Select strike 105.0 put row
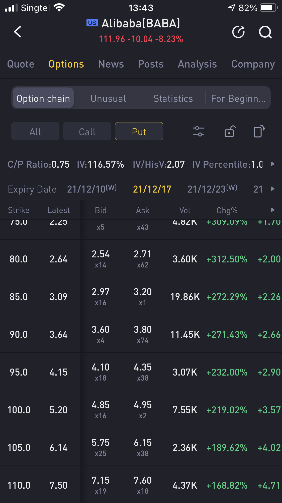 point(141,447)
